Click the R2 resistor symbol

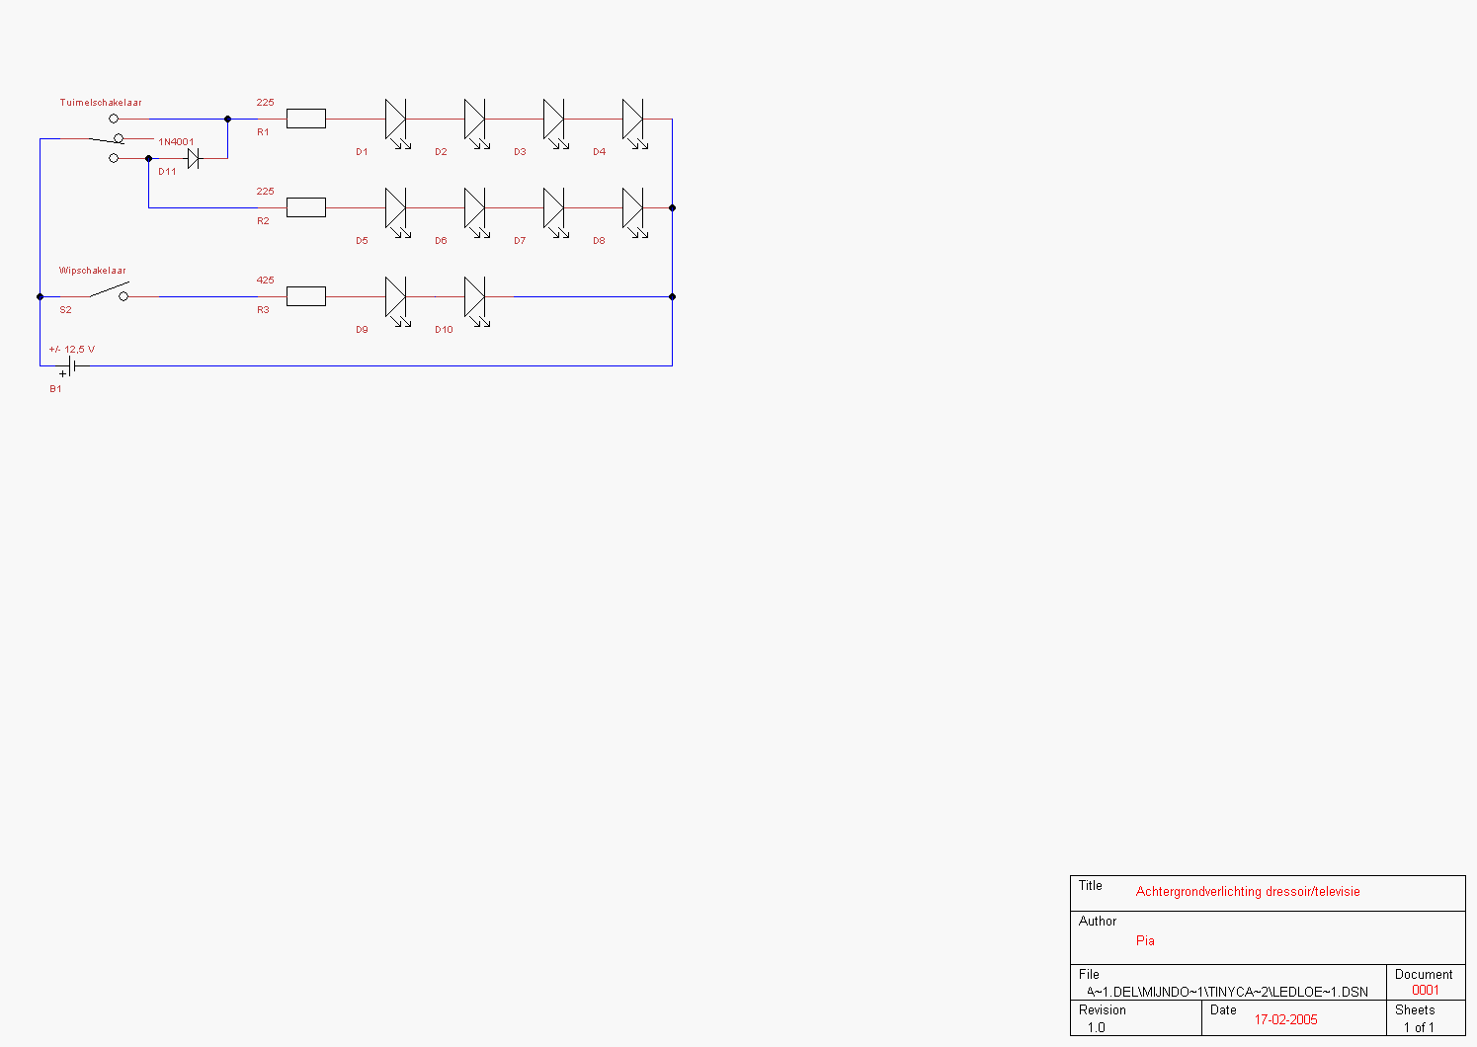[305, 207]
